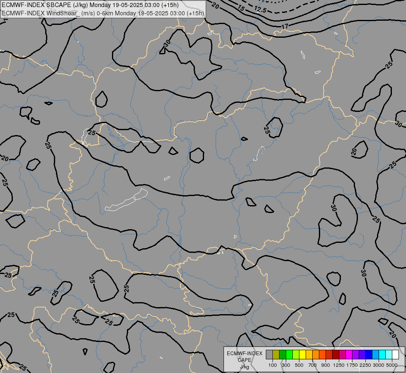The width and height of the screenshot is (406, 373).
Task: Select the bright magenta legend swatch
Action: pyautogui.click(x=349, y=354)
